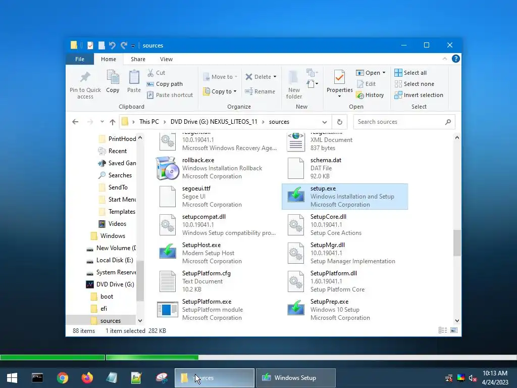
Task: Open Properties via checkmark icon
Action: click(339, 77)
